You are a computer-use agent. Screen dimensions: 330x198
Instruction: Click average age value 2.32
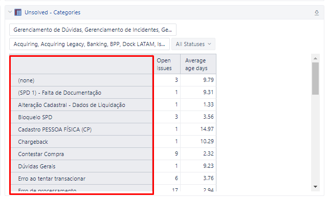208,153
